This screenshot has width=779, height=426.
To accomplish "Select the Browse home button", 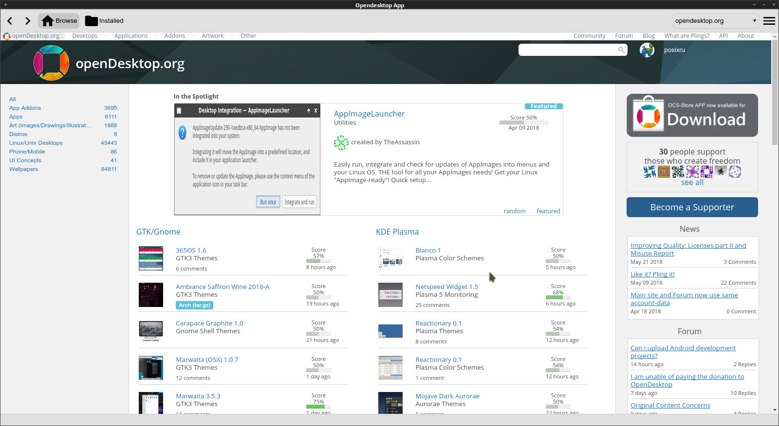I will tap(59, 21).
